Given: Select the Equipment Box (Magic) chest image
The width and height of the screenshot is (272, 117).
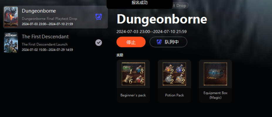Looking at the screenshot, I should [215, 74].
